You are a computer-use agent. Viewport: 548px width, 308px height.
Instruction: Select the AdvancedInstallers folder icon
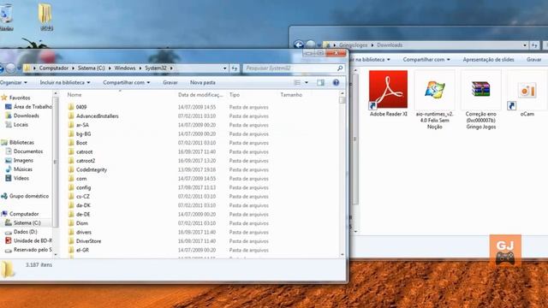click(x=71, y=116)
